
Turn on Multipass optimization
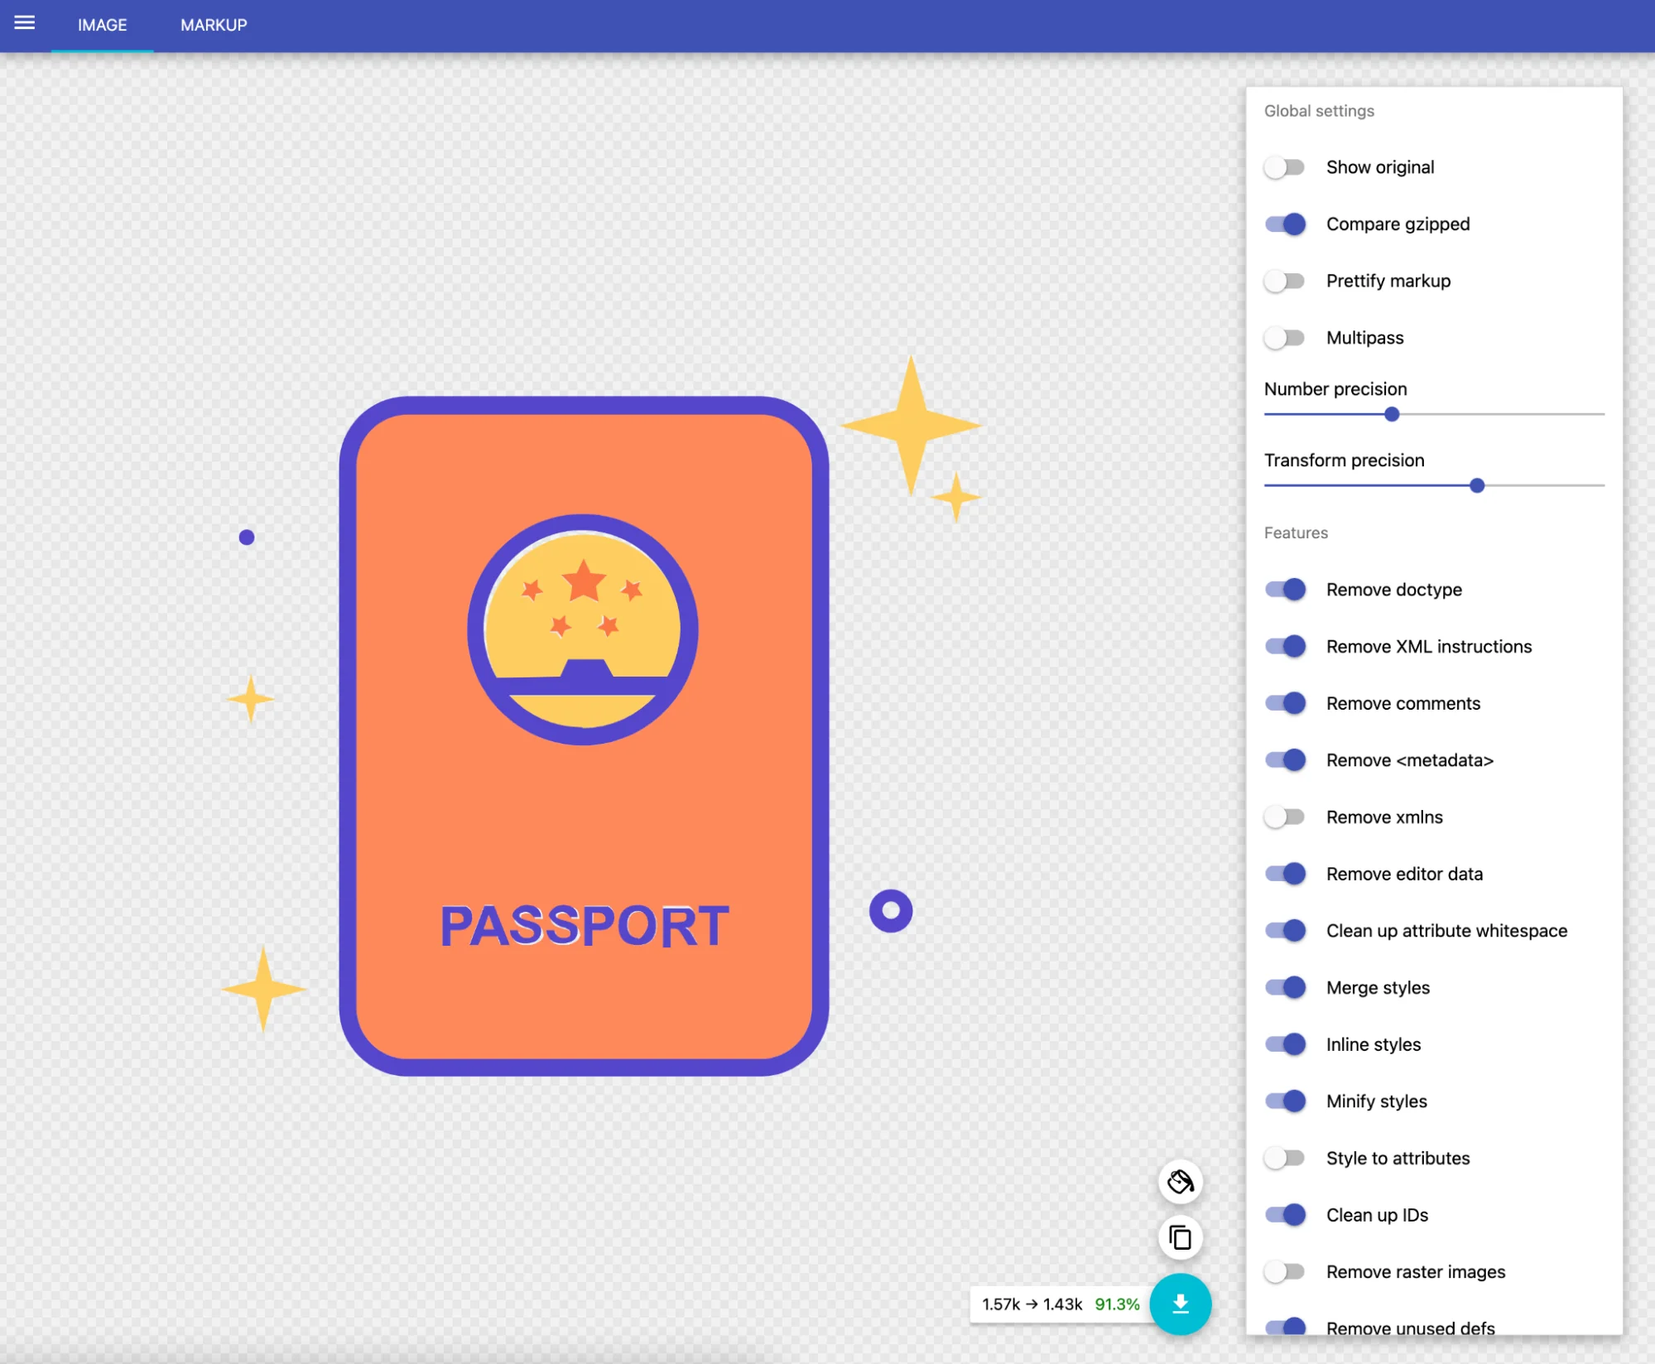point(1285,337)
